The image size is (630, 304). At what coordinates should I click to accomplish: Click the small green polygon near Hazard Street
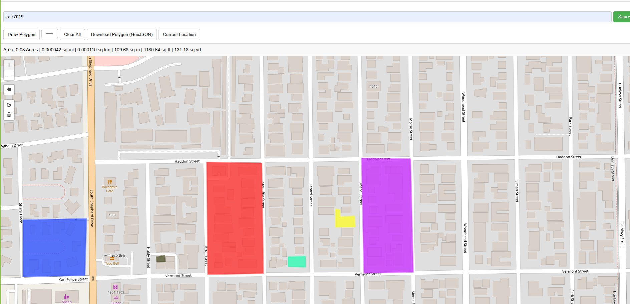tap(296, 262)
